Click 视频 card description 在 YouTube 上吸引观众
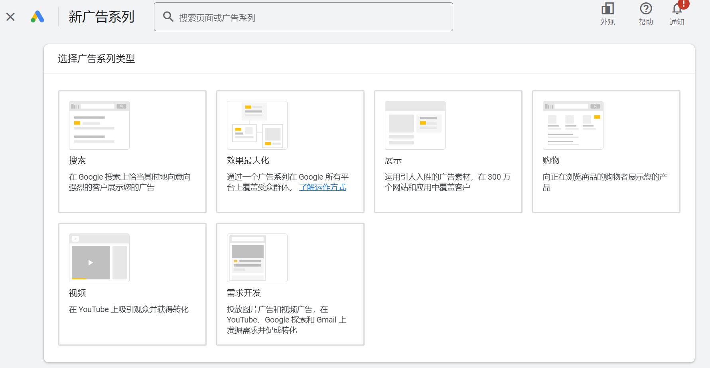This screenshot has width=710, height=368. click(128, 309)
